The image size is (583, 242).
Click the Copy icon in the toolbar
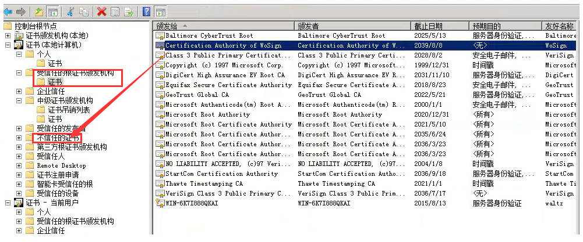84,11
